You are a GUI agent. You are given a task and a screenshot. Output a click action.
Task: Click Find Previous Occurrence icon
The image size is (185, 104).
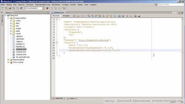click(92, 16)
